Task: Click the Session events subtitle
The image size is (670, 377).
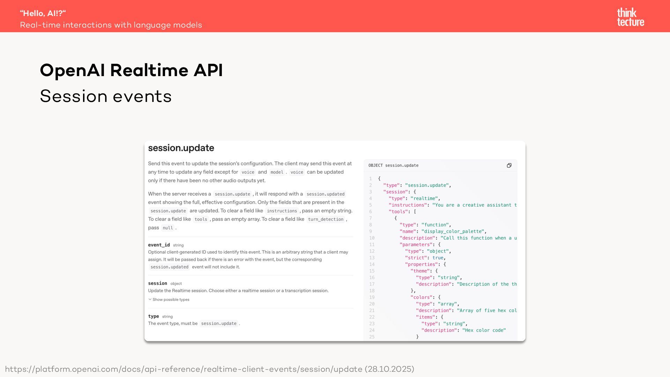Action: [x=106, y=96]
